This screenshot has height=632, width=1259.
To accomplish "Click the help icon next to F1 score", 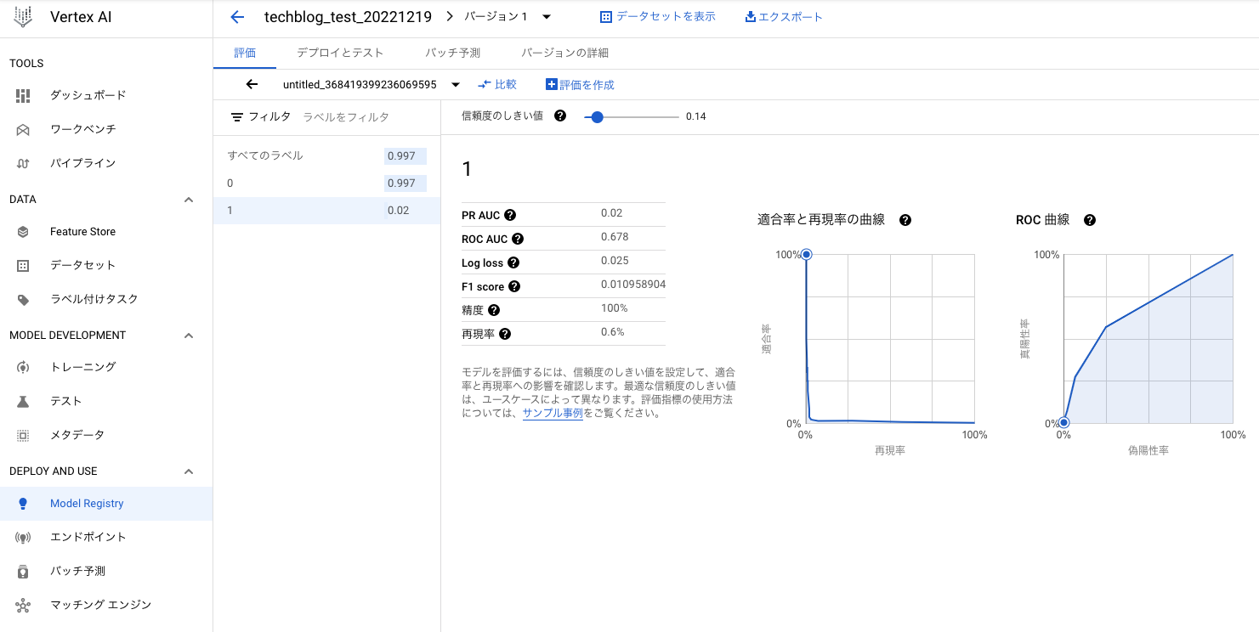I will tap(514, 287).
